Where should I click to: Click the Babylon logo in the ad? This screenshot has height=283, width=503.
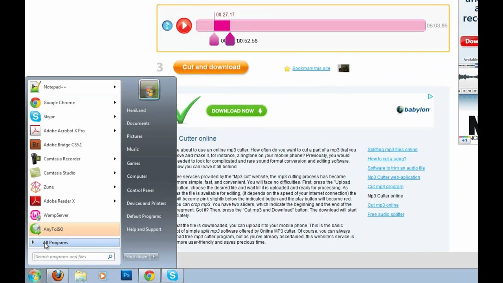click(x=413, y=110)
